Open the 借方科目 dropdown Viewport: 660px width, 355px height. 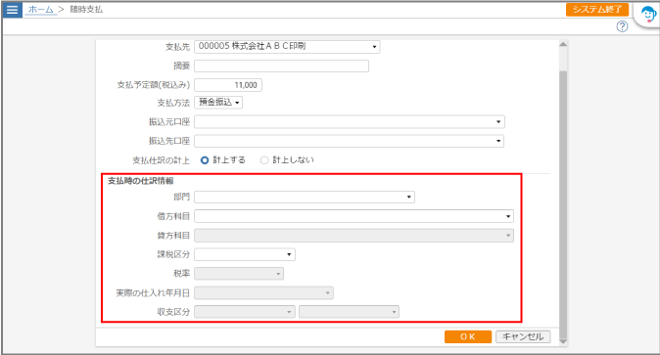tap(354, 216)
